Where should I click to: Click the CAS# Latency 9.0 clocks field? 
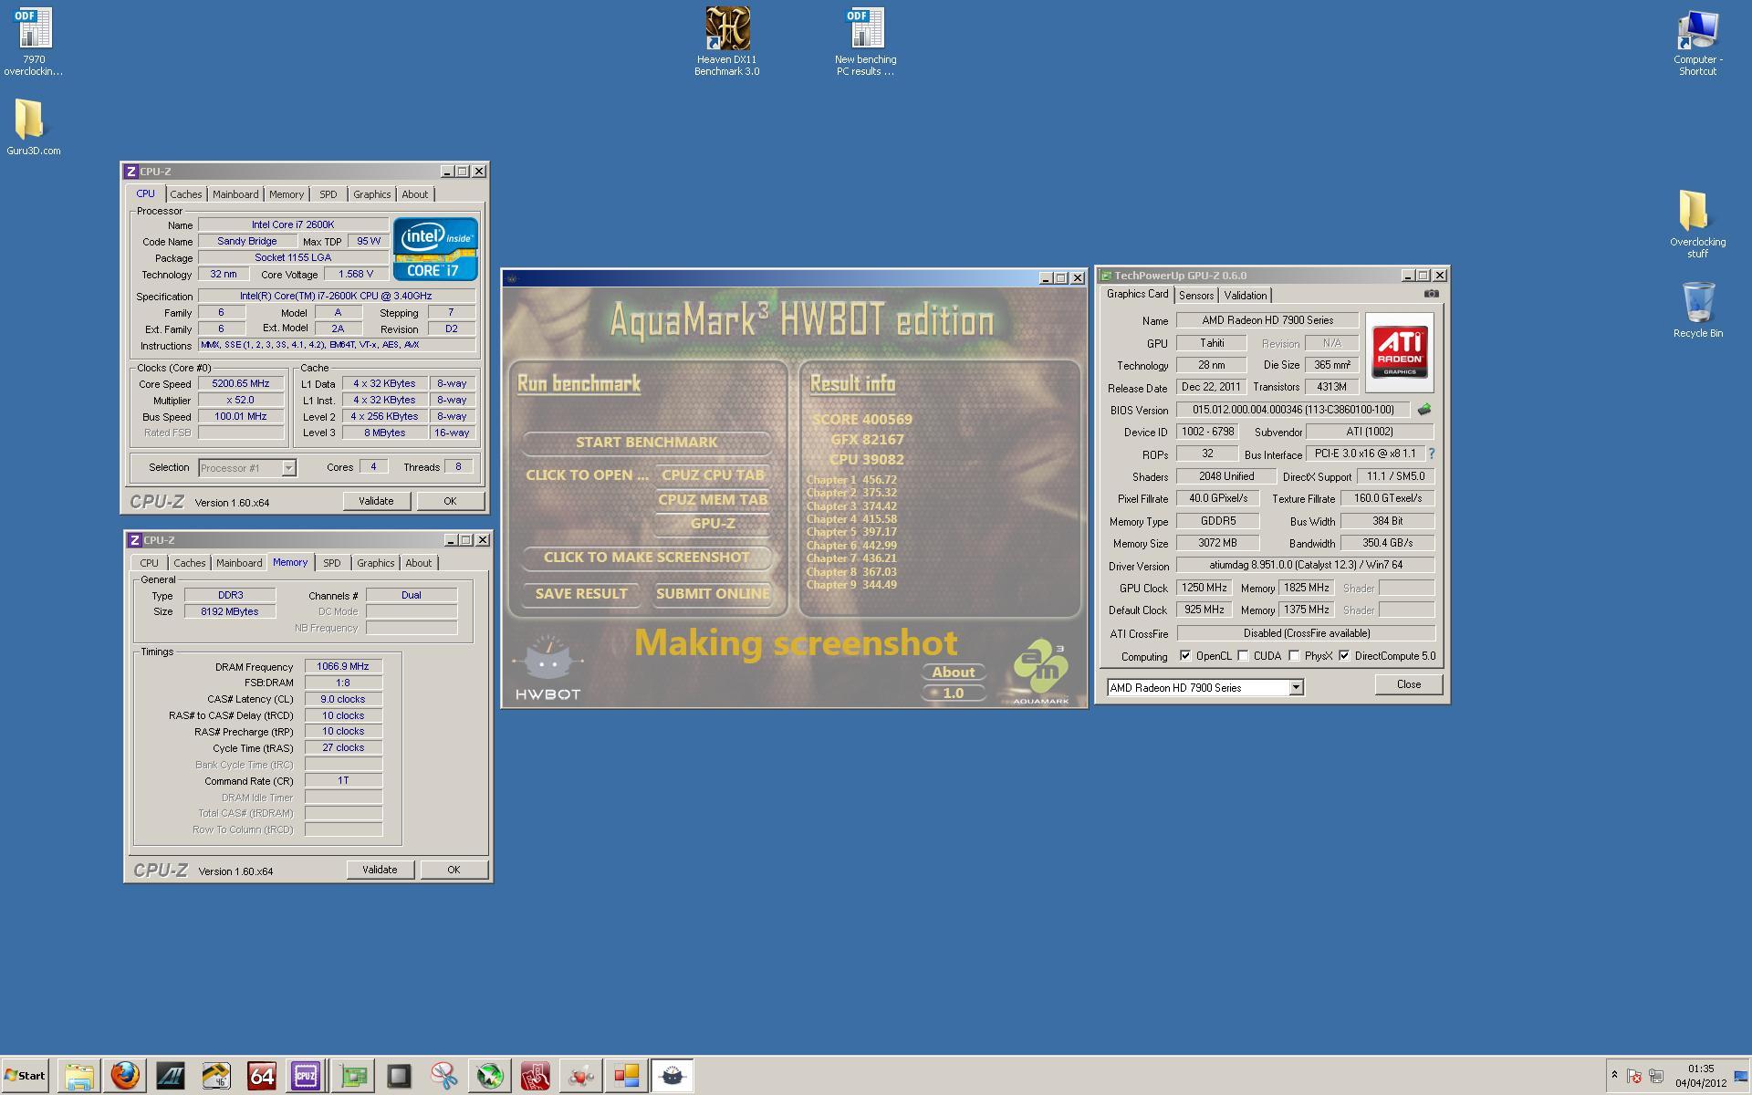point(343,699)
